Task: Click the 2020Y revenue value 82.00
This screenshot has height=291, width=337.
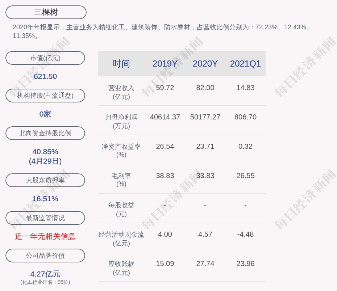Action: pyautogui.click(x=205, y=88)
